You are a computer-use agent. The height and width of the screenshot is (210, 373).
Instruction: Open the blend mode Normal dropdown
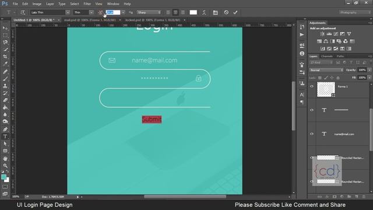pos(326,70)
